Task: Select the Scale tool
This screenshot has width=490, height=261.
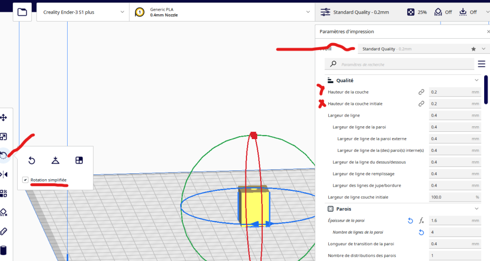Action: (x=3, y=137)
